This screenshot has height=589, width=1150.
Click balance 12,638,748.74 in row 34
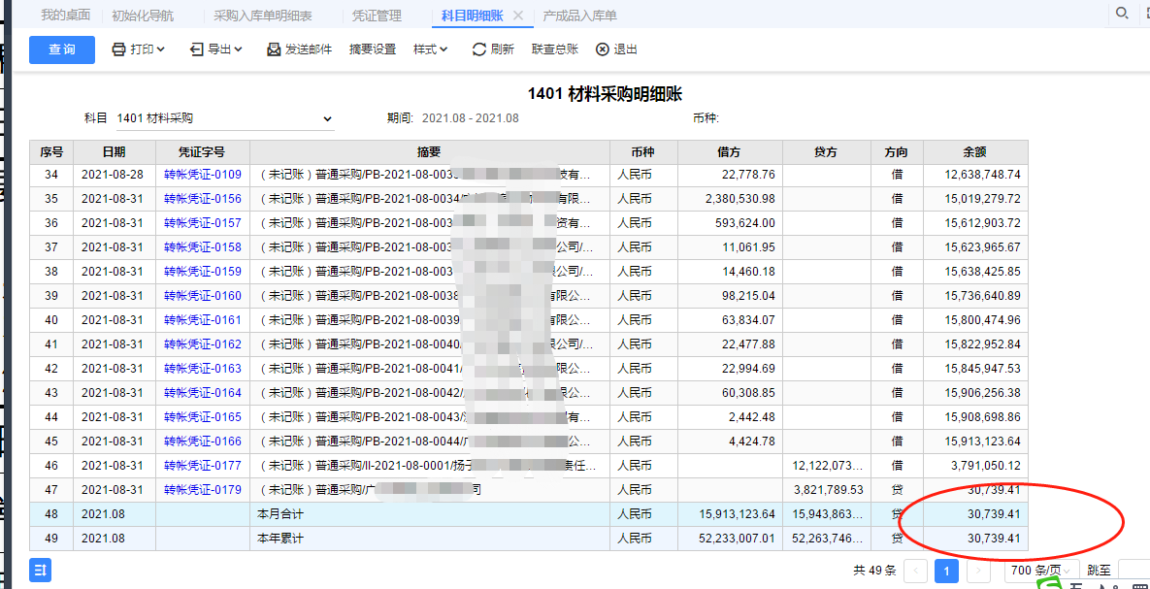point(983,175)
